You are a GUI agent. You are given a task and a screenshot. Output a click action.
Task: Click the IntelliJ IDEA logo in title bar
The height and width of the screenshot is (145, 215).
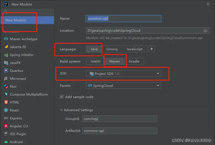(6, 4)
